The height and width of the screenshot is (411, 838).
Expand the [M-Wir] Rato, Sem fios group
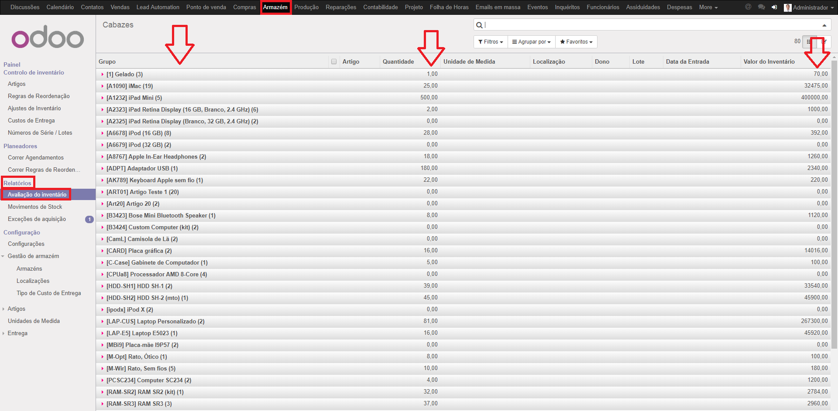click(103, 369)
